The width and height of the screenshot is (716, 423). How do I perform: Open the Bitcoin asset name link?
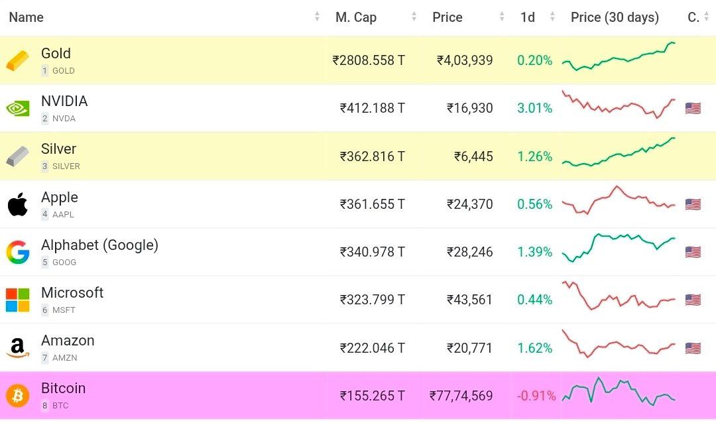[63, 389]
